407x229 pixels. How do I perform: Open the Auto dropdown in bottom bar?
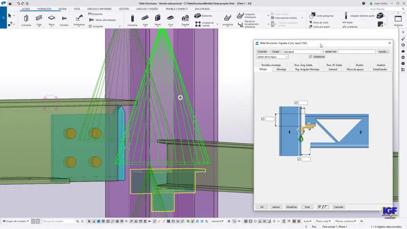pos(307,221)
